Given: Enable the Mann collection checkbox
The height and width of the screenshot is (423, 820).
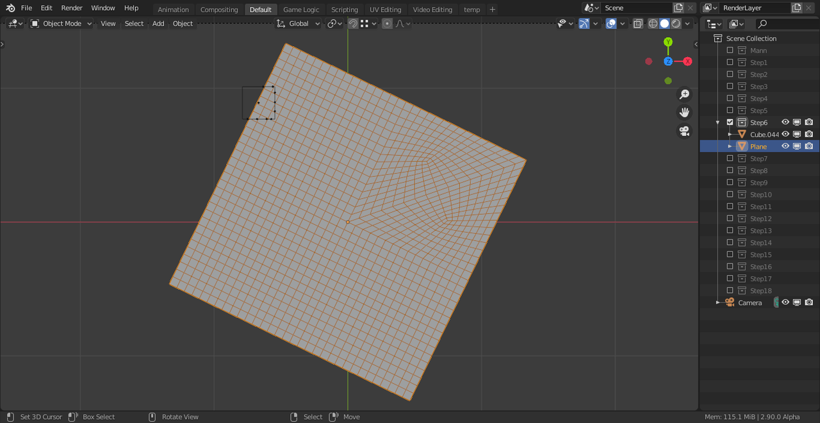Looking at the screenshot, I should [730, 50].
